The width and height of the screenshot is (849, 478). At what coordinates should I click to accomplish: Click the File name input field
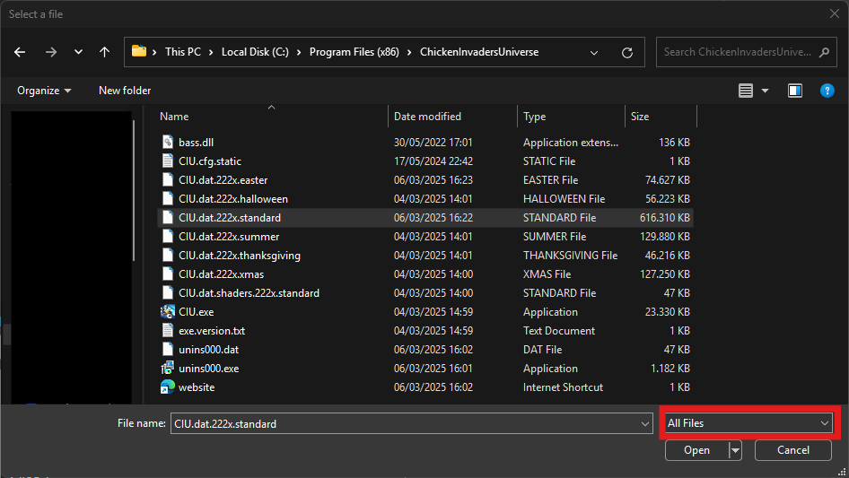point(404,423)
